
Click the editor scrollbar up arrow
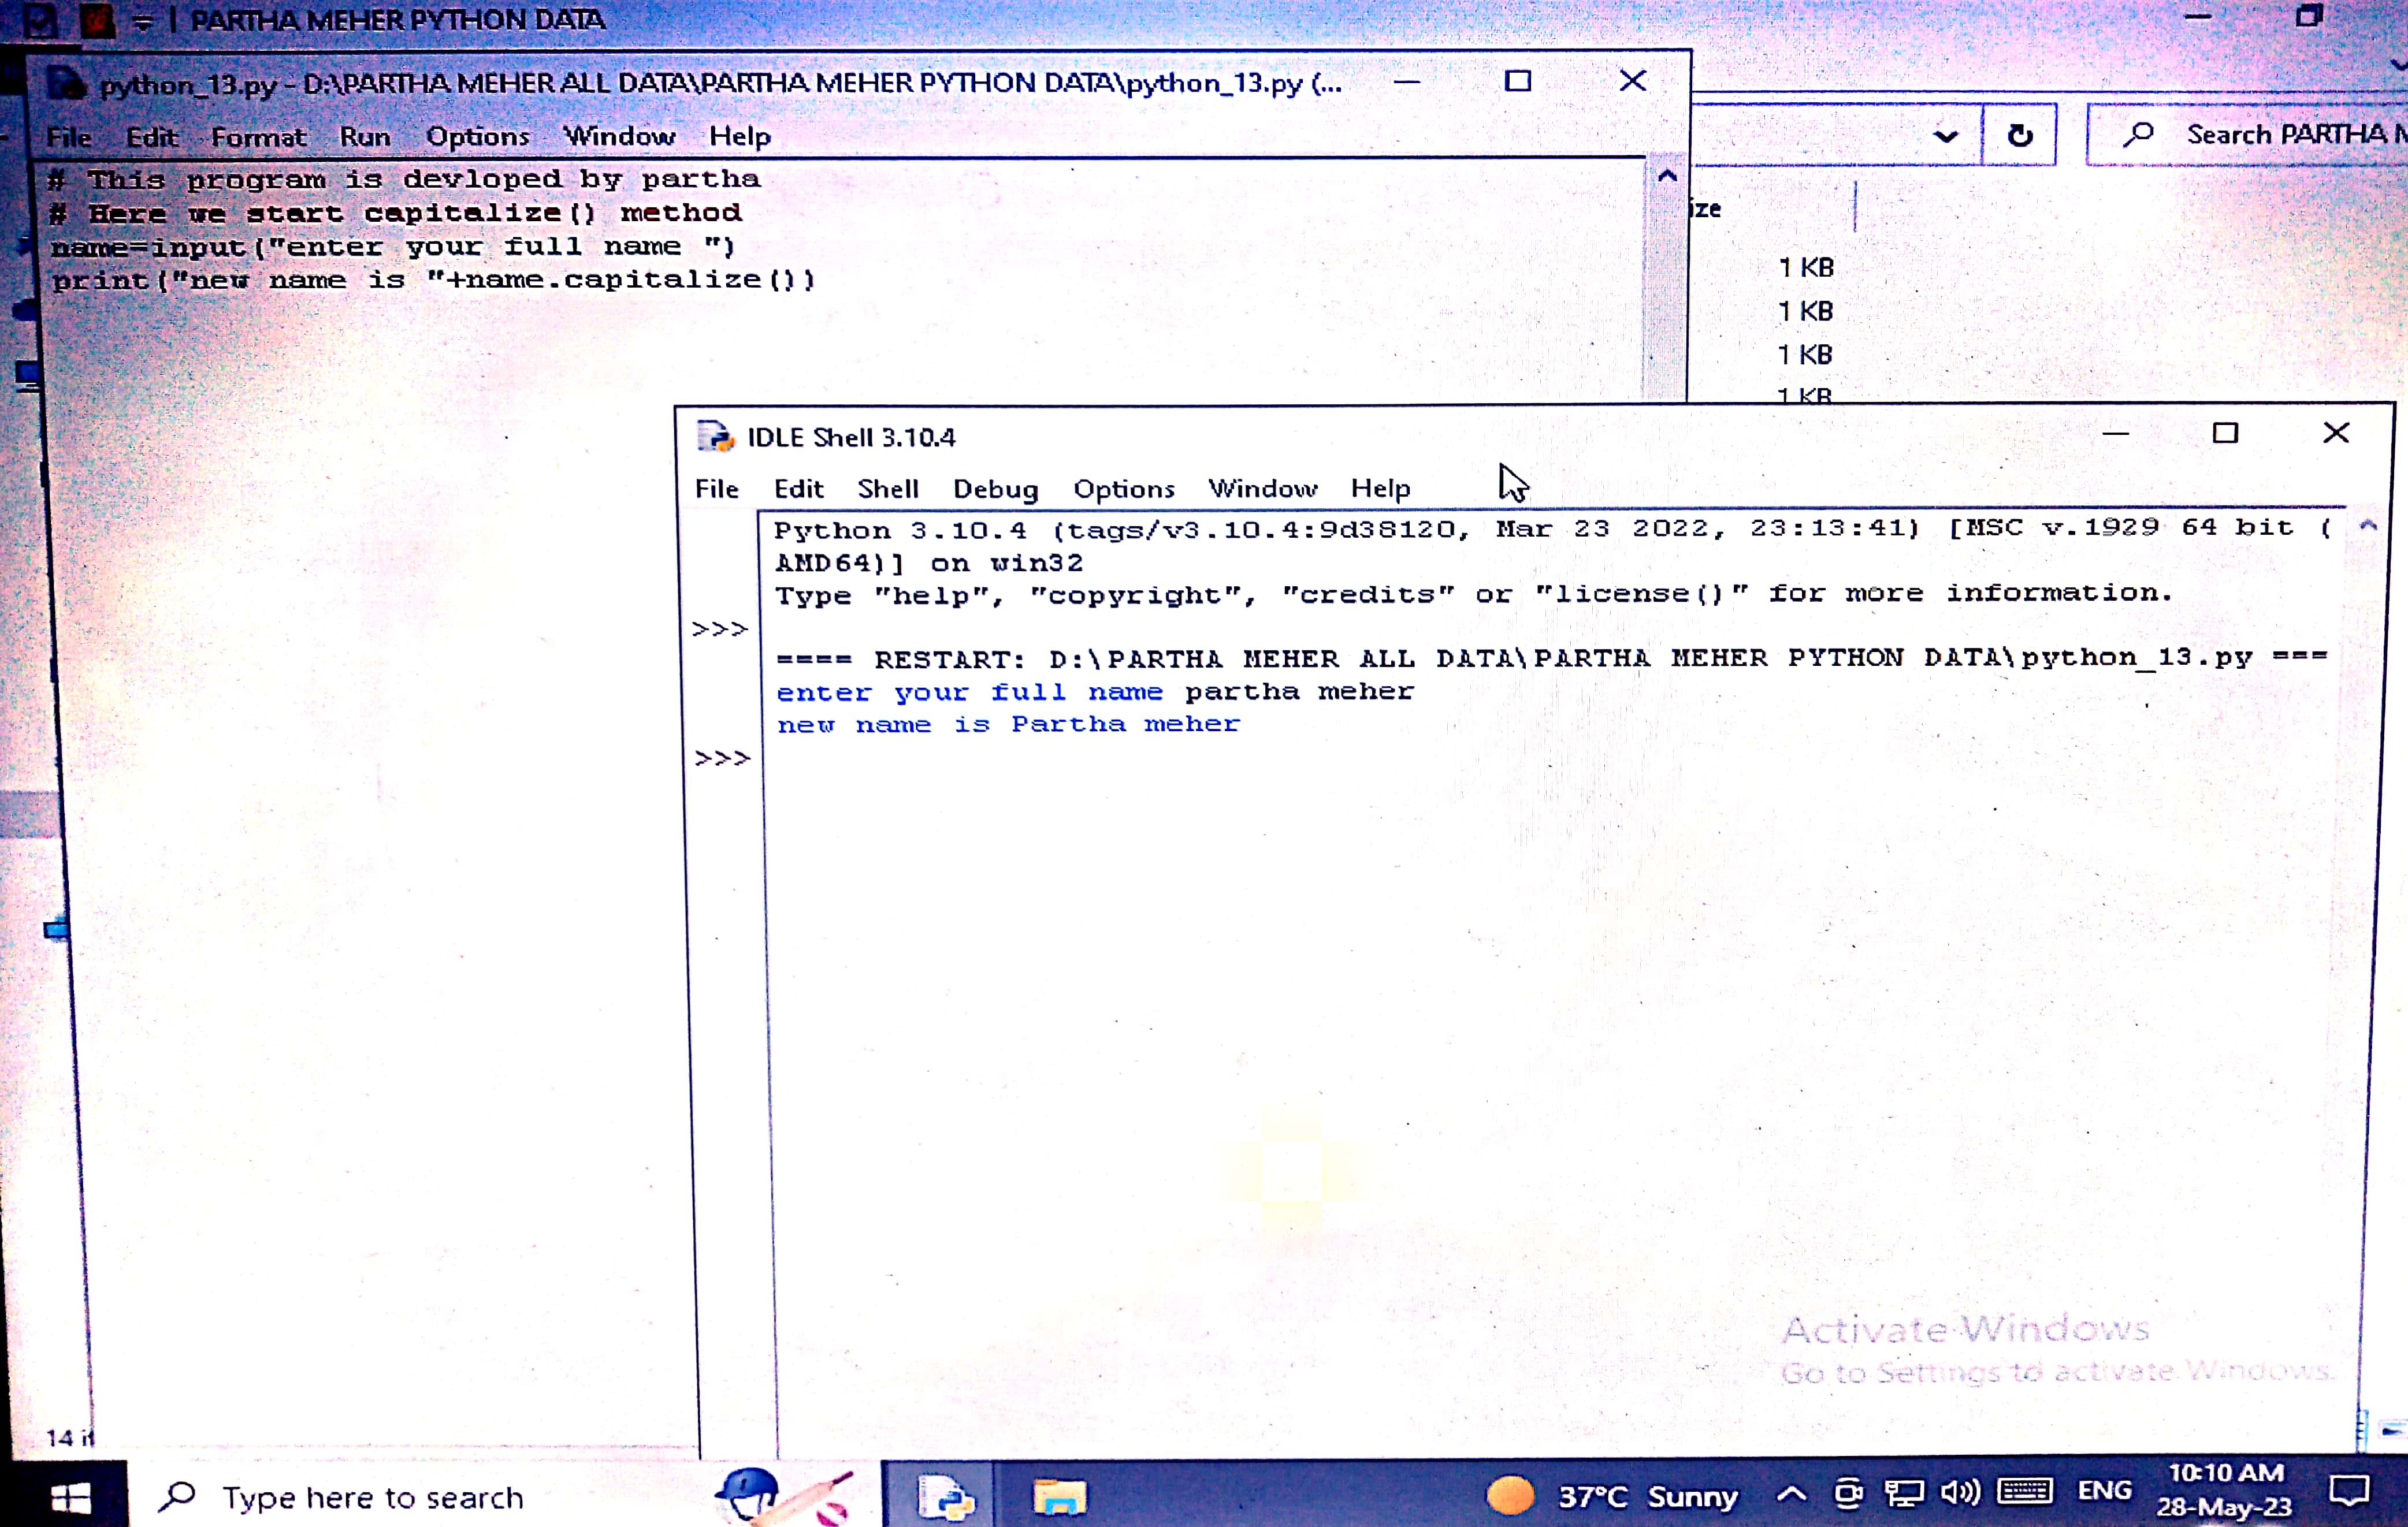click(x=1667, y=177)
